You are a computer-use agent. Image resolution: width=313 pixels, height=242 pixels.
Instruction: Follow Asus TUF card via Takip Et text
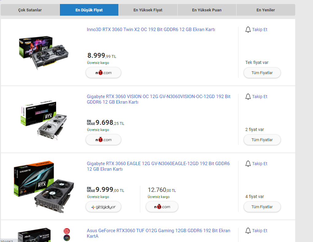click(260, 231)
